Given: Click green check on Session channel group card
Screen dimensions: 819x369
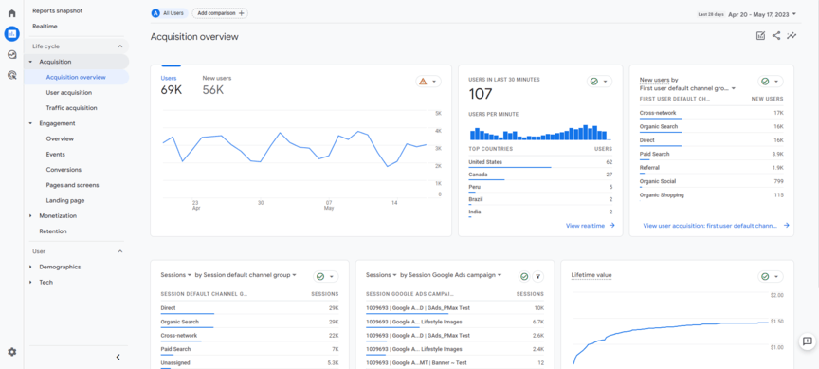Looking at the screenshot, I should 320,276.
